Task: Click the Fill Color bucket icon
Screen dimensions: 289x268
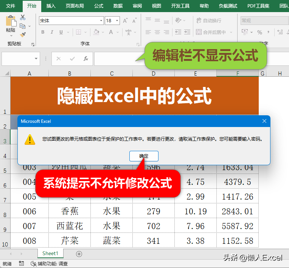Action: 96,32
